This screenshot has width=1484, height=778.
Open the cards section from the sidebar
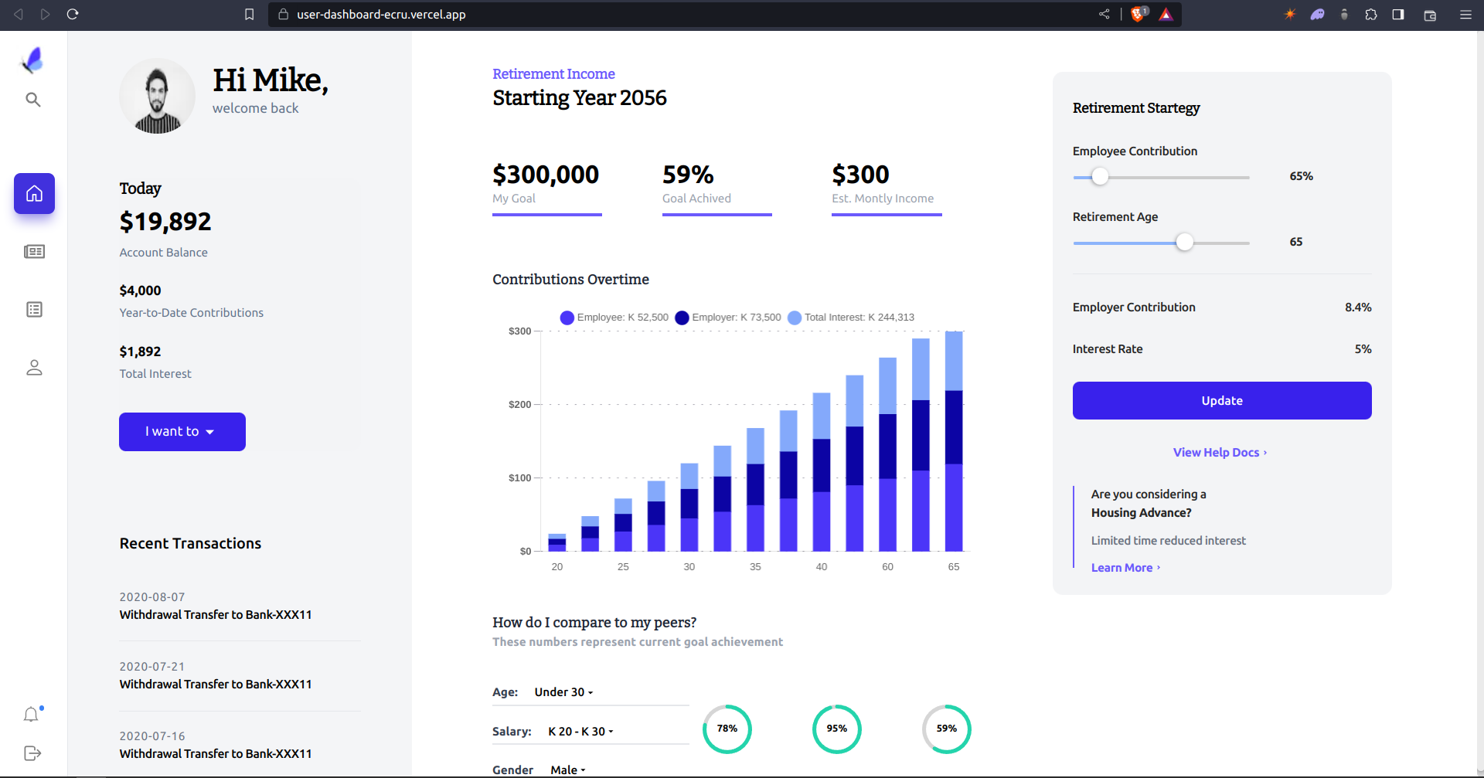(x=34, y=251)
